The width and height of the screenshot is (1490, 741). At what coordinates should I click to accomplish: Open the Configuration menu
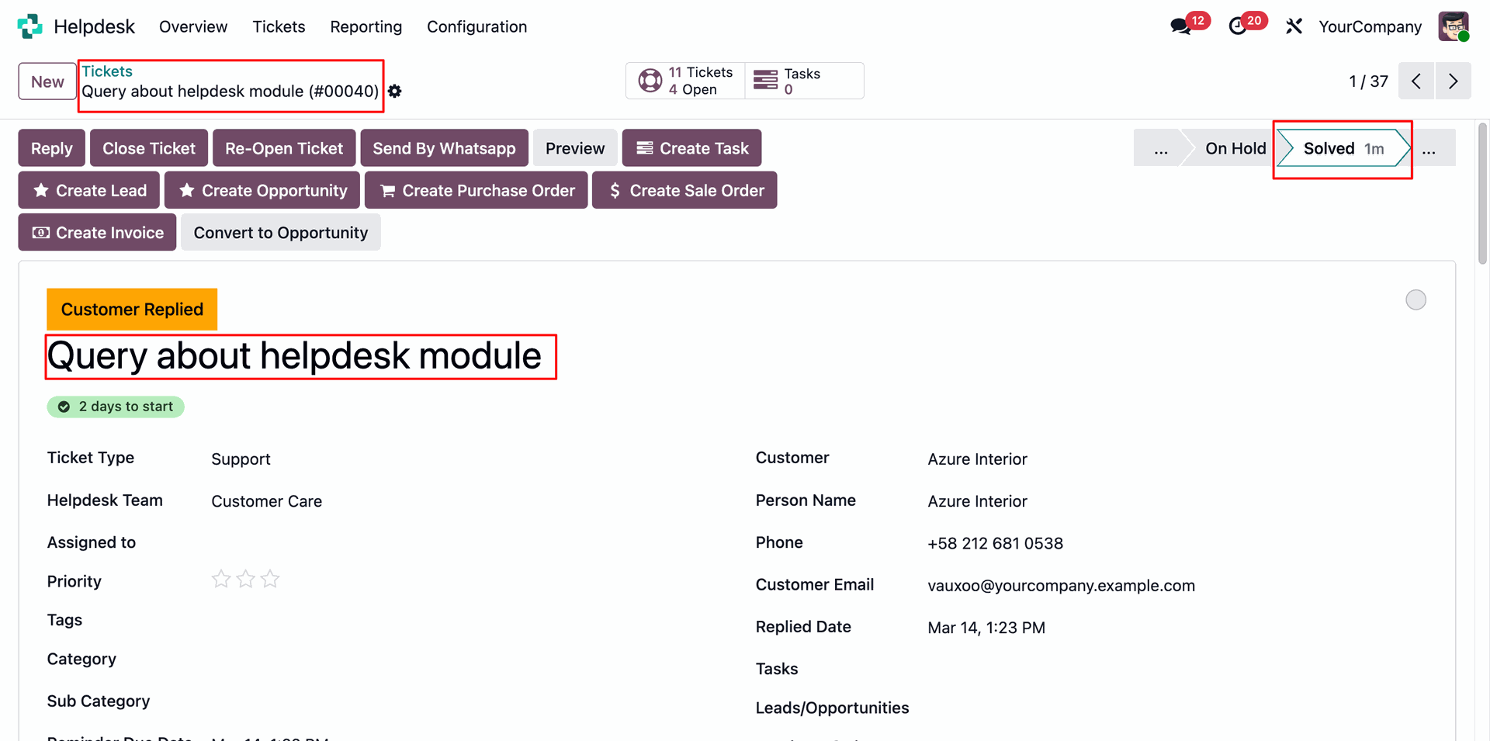[476, 26]
